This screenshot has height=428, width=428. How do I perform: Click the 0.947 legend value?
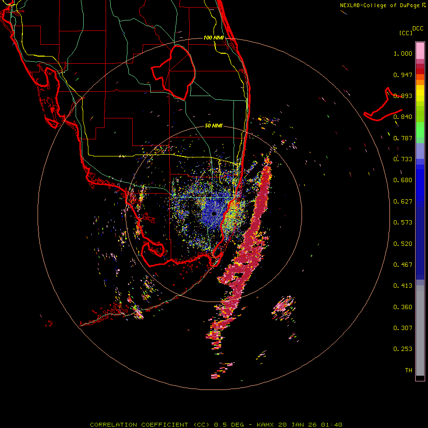403,75
